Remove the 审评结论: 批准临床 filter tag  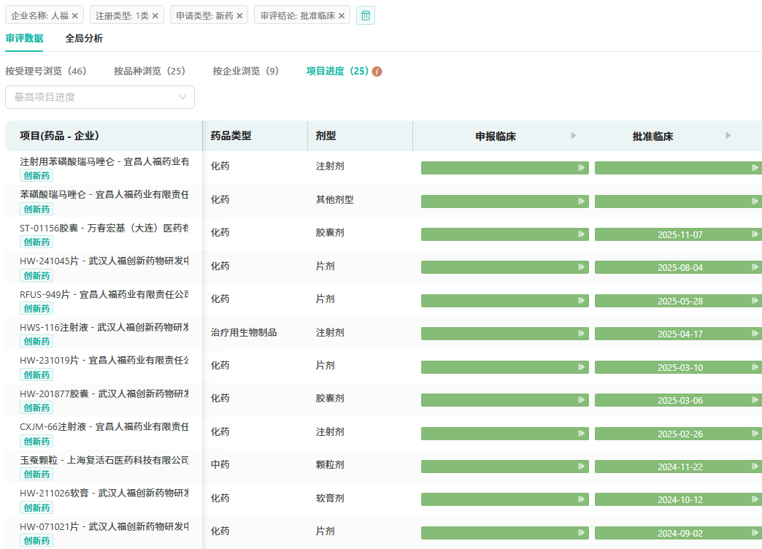[342, 15]
